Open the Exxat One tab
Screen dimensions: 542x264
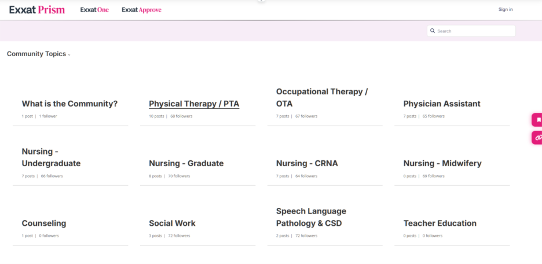(x=94, y=10)
